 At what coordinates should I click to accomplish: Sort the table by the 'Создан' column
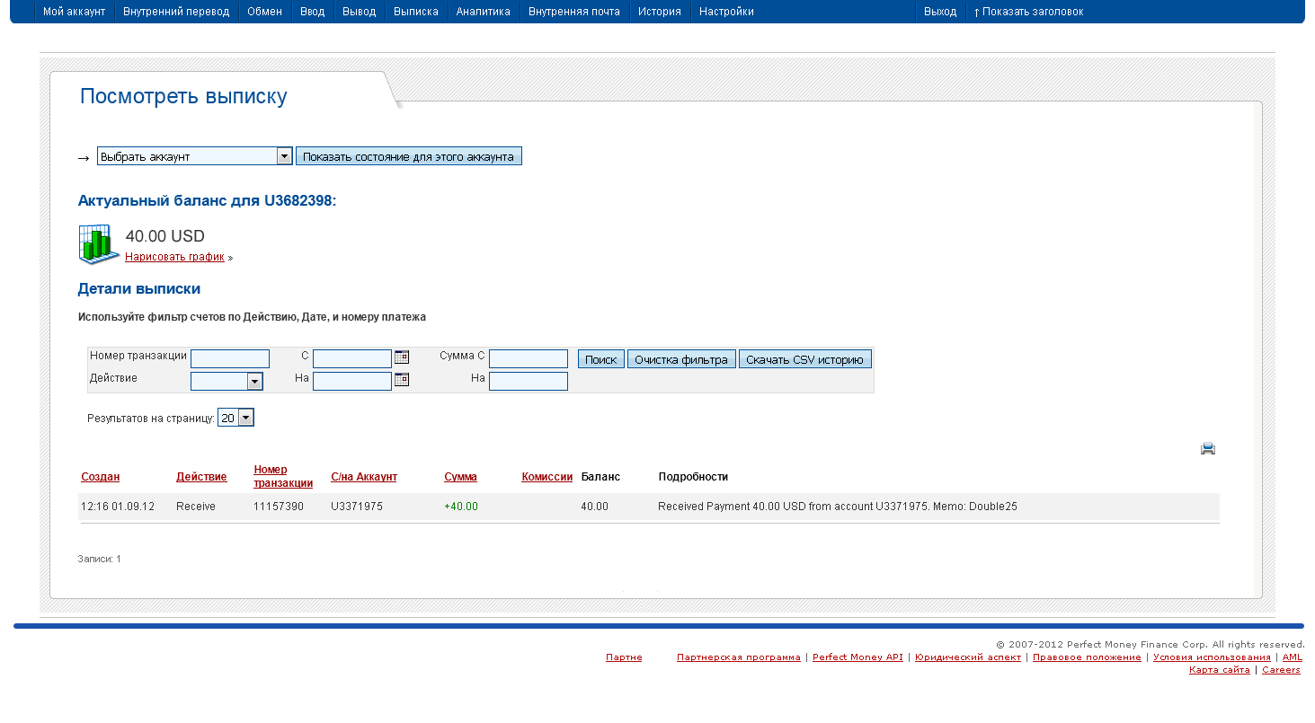pos(100,477)
